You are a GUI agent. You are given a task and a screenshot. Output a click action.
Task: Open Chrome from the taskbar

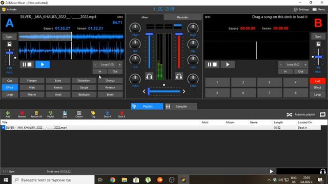[x=113, y=180]
